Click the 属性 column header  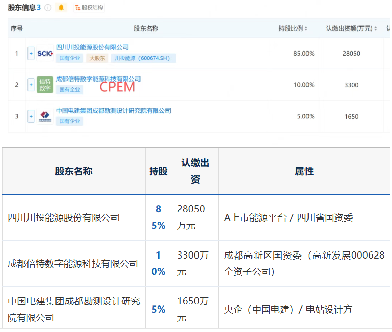coord(304,171)
